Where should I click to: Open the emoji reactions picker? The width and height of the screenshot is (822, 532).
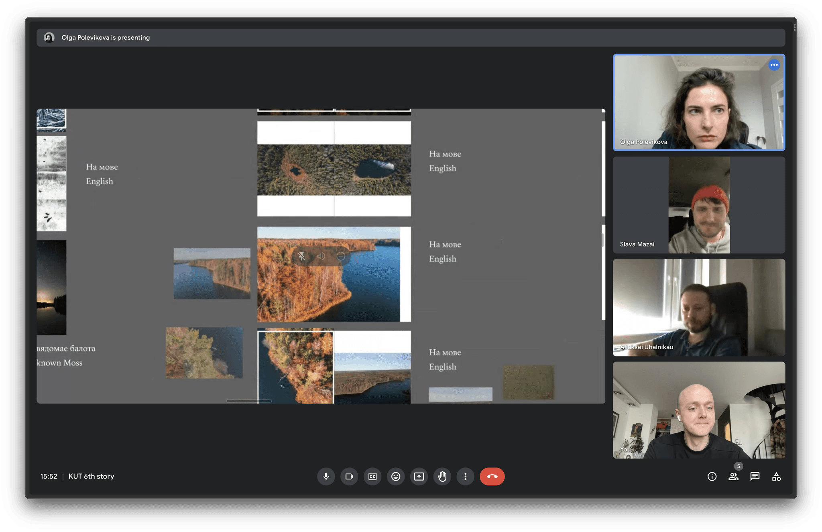click(x=396, y=476)
